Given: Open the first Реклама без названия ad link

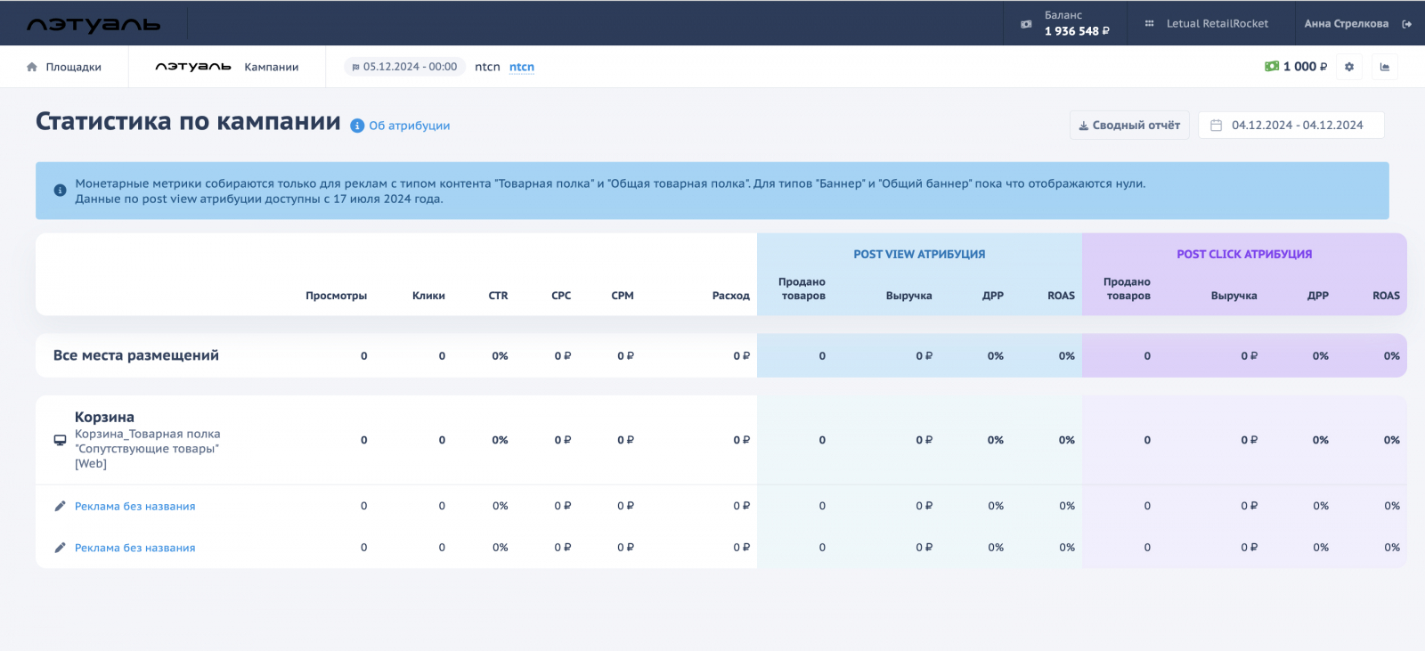Looking at the screenshot, I should tap(134, 506).
